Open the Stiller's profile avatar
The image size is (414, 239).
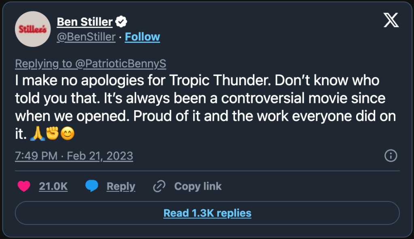tap(33, 29)
